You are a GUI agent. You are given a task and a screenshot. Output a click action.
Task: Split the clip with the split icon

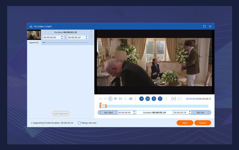[148, 99]
